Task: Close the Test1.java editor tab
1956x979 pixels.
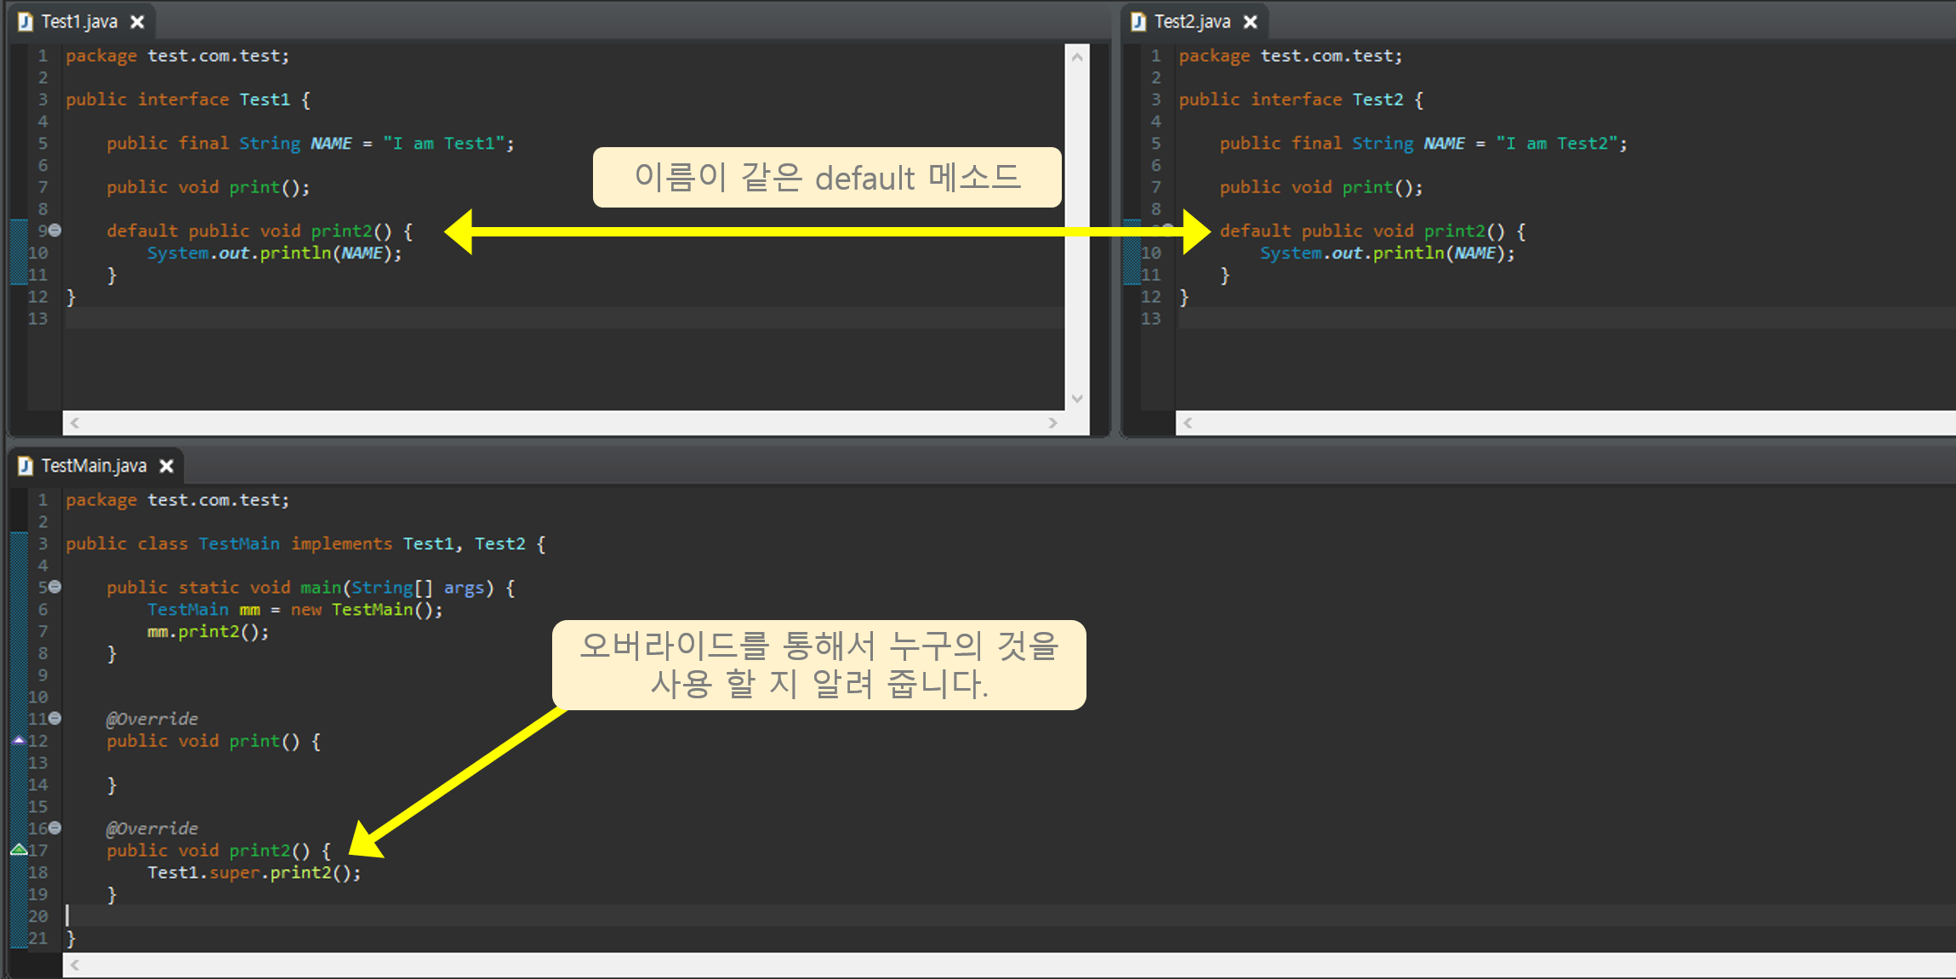Action: pos(137,22)
